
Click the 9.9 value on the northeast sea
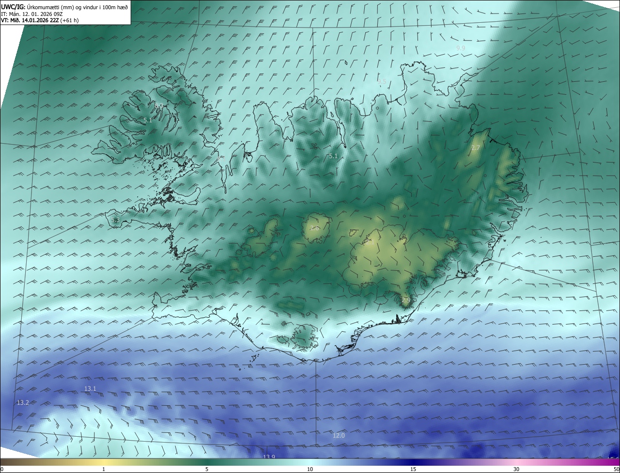pyautogui.click(x=461, y=48)
